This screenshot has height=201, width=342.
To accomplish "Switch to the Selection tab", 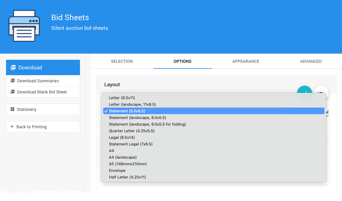I will [x=122, y=61].
